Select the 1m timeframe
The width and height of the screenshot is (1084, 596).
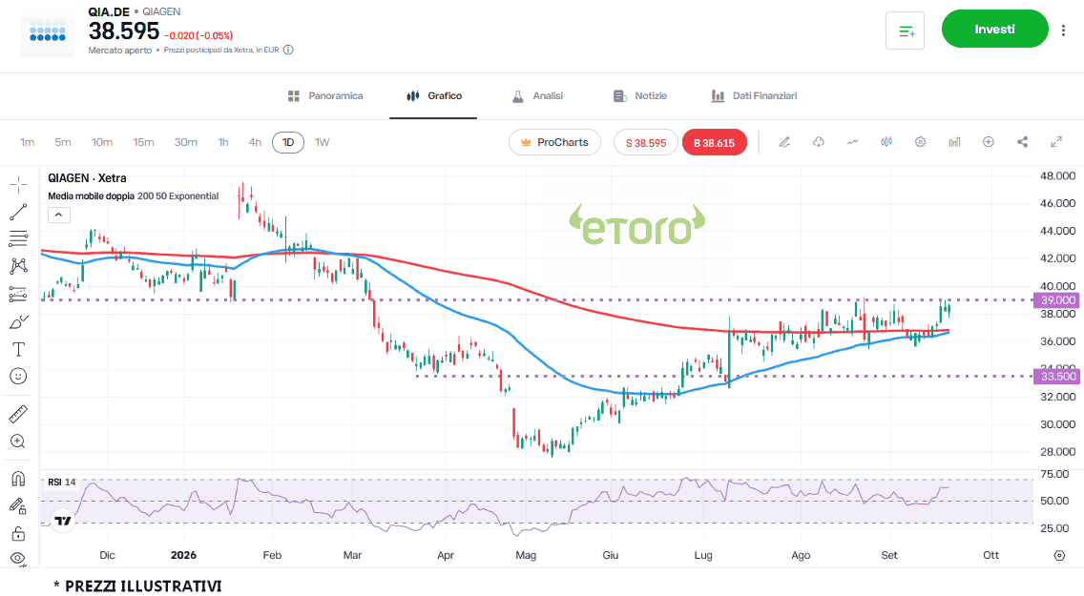(x=27, y=142)
